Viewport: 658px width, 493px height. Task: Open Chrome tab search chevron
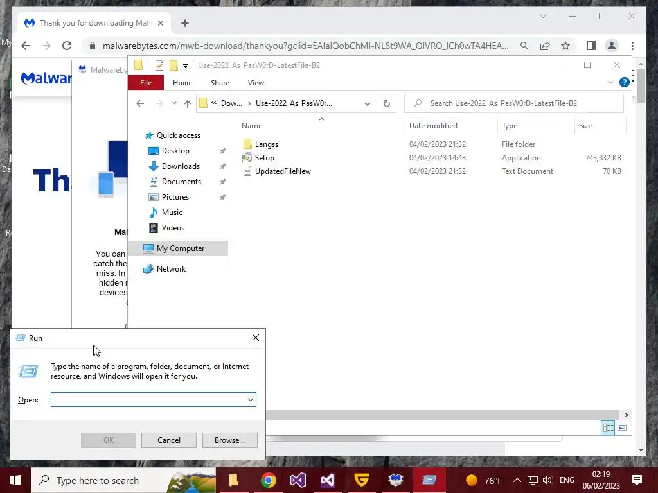click(x=542, y=16)
